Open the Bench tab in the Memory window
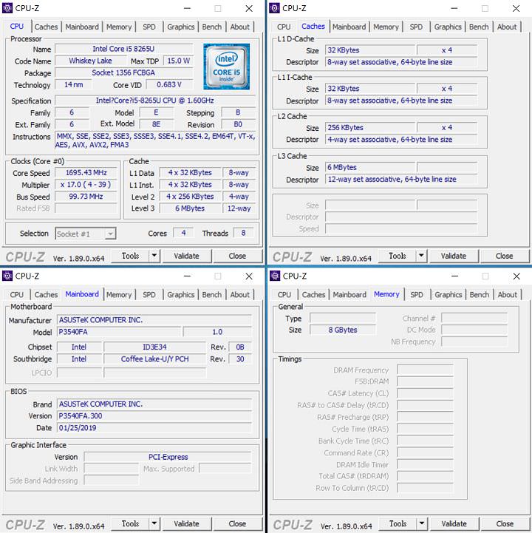The height and width of the screenshot is (533, 532). (480, 295)
